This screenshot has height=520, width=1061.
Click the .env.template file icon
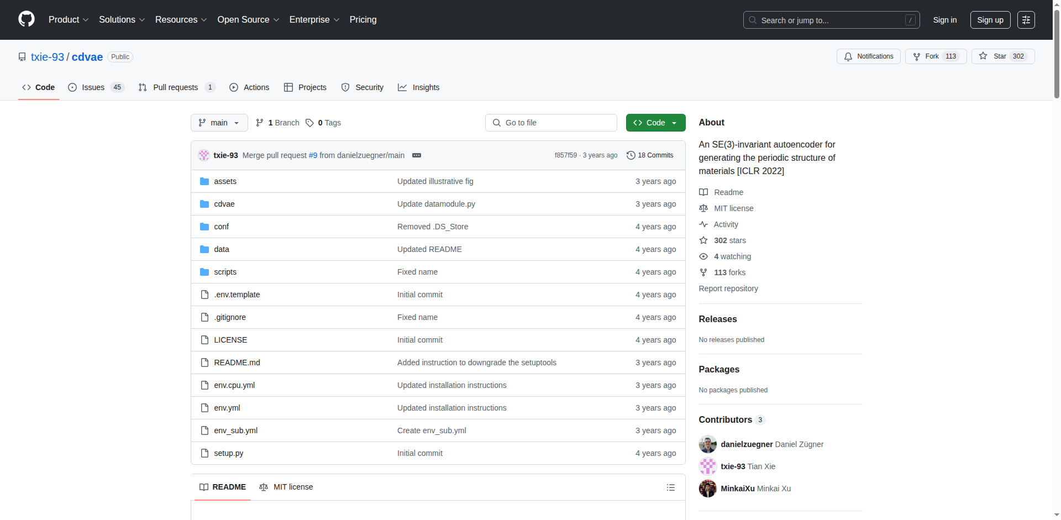(204, 295)
